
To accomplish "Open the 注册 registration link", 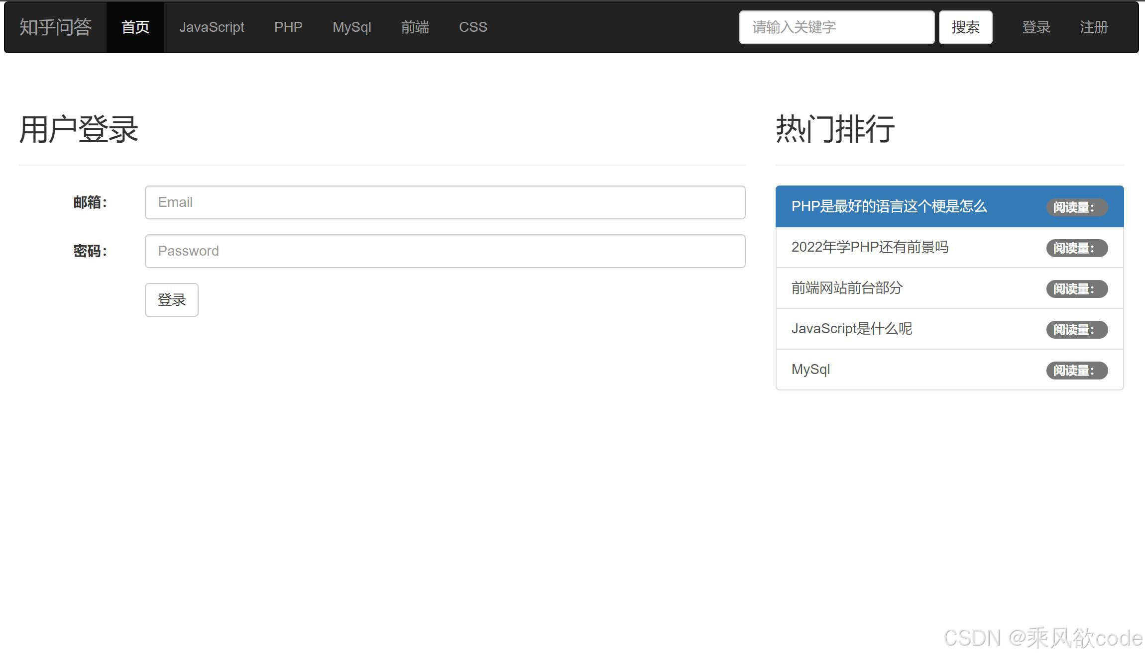I will coord(1093,27).
